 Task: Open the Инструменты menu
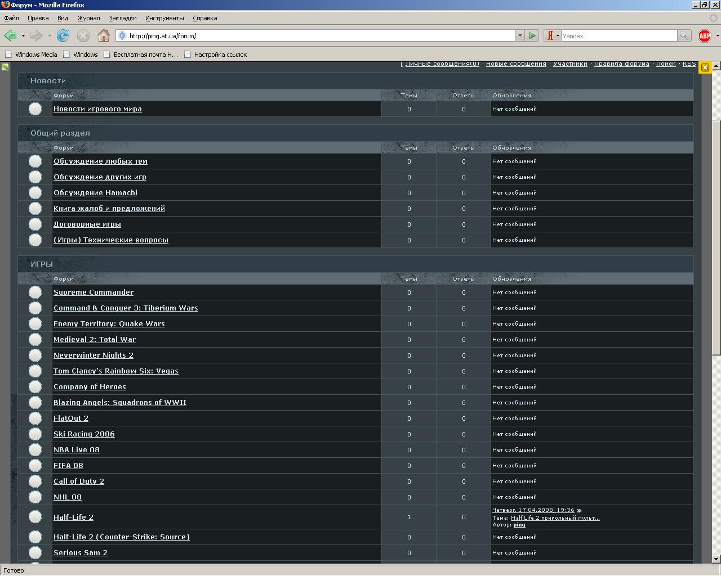[x=164, y=18]
